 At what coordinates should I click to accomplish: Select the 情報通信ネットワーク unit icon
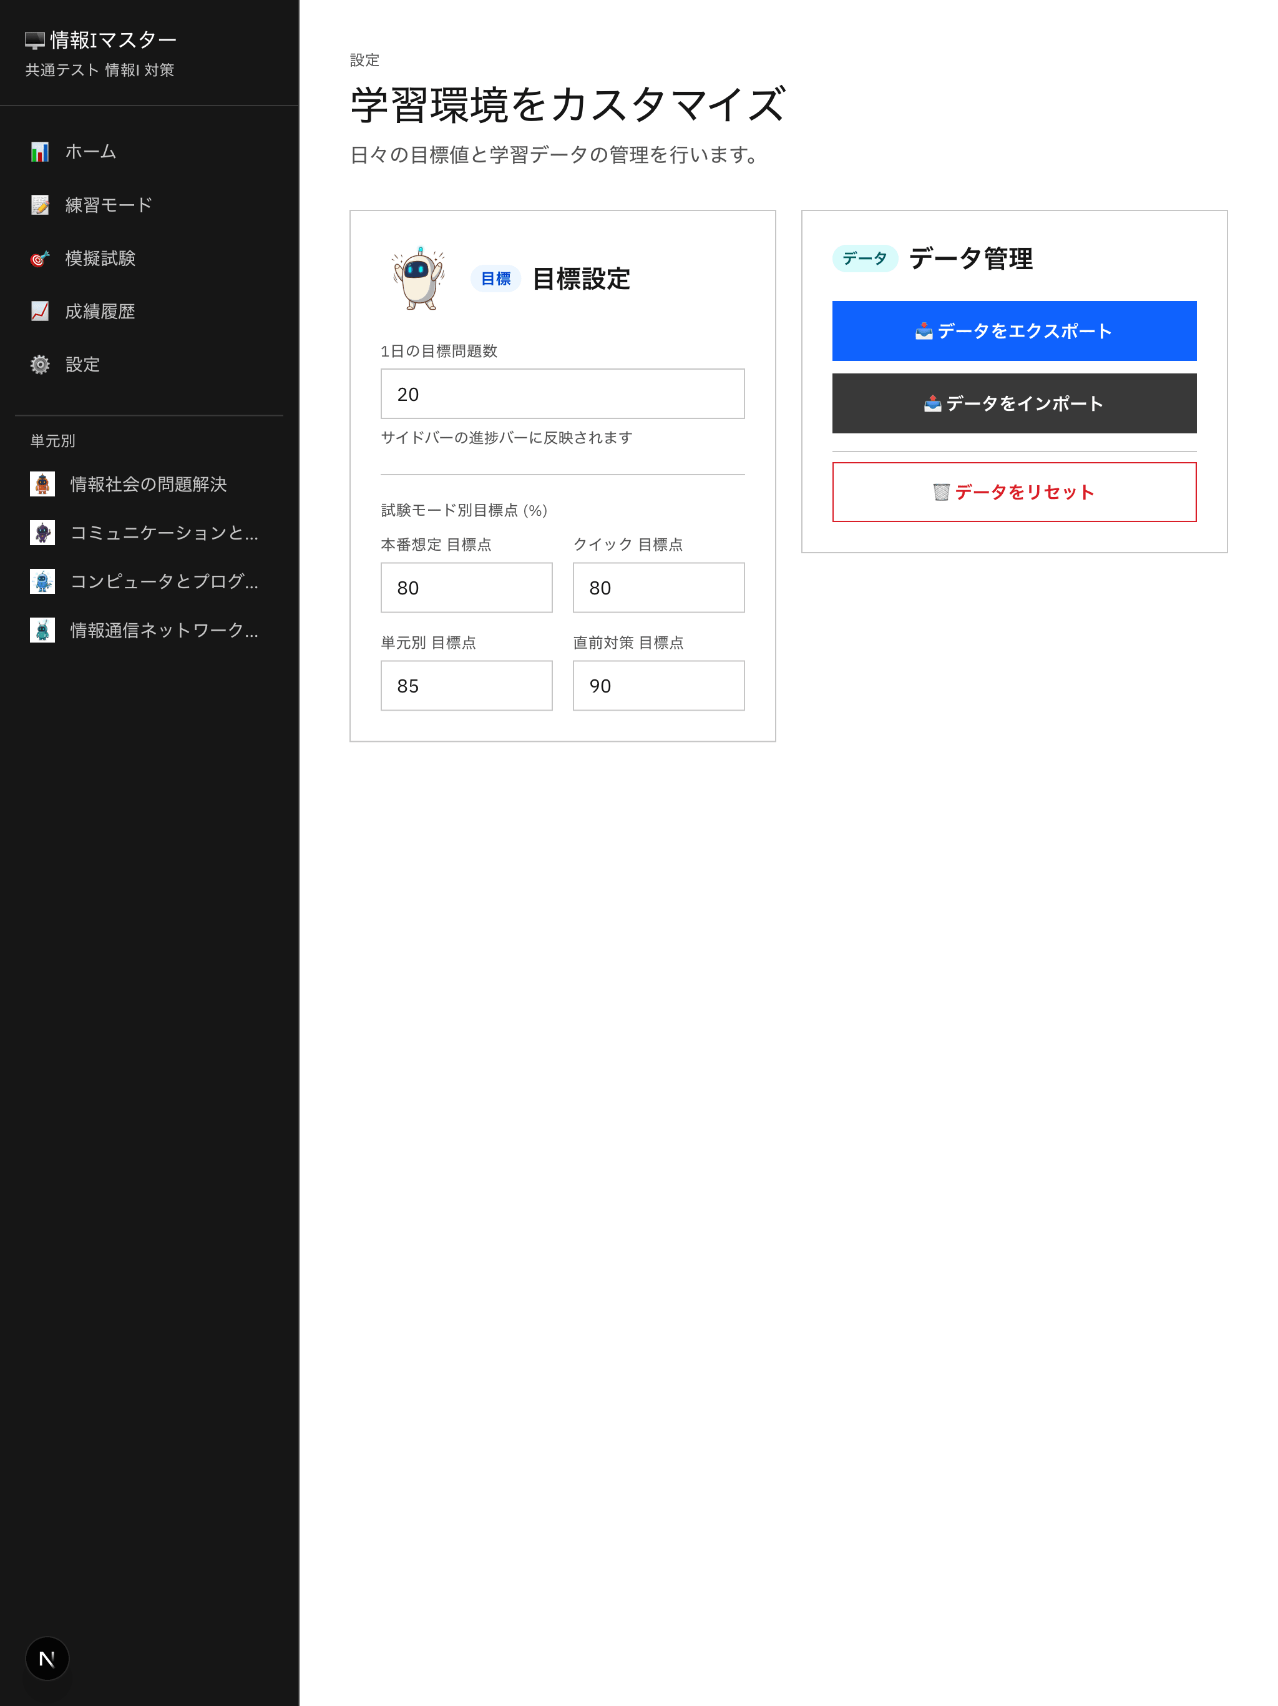(x=43, y=631)
